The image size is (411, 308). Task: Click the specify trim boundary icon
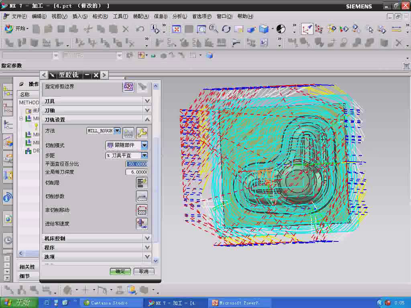click(x=128, y=87)
